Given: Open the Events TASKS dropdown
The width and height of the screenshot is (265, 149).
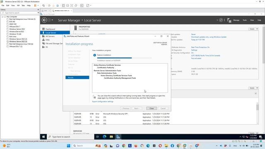Looking at the screenshot, I should click(253, 88).
